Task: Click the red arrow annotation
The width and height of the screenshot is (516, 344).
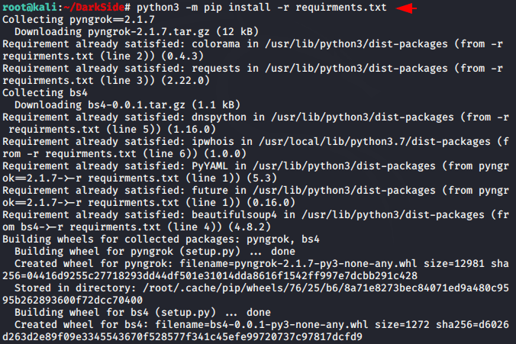Action: 406,8
